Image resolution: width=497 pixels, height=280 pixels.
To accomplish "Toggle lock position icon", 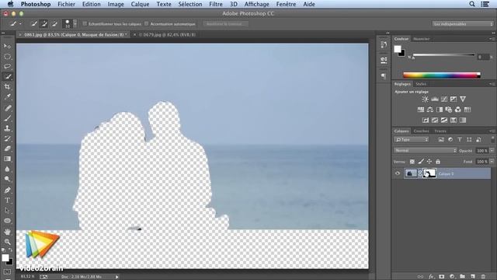I will pyautogui.click(x=429, y=162).
